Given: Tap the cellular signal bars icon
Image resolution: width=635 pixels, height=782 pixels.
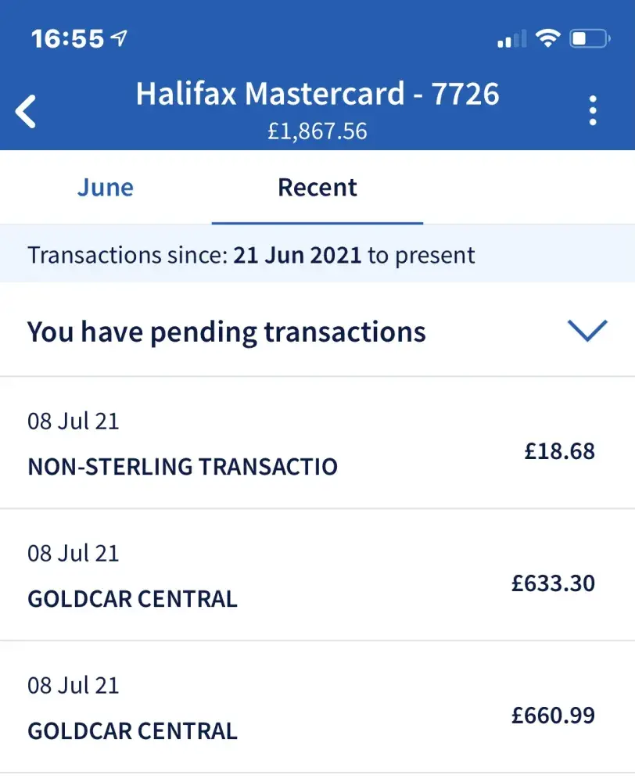Looking at the screenshot, I should [511, 39].
